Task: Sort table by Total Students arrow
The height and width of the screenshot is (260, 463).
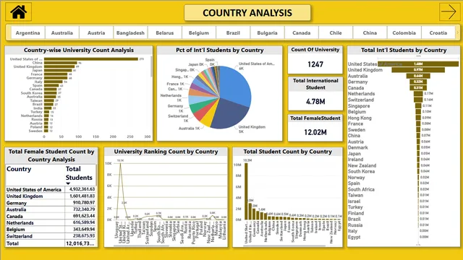Action: pos(68,183)
